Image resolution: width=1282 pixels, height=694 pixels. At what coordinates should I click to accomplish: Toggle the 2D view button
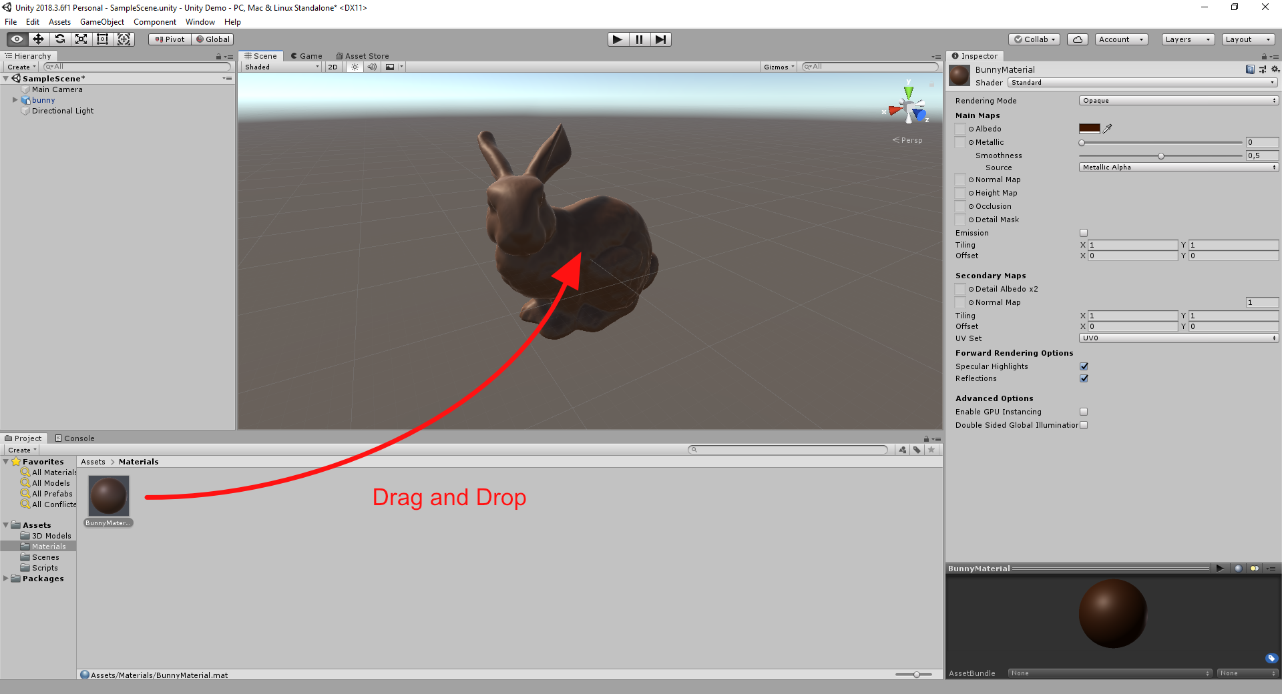[333, 67]
